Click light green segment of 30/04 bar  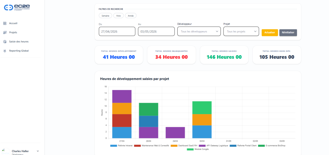pos(202,108)
